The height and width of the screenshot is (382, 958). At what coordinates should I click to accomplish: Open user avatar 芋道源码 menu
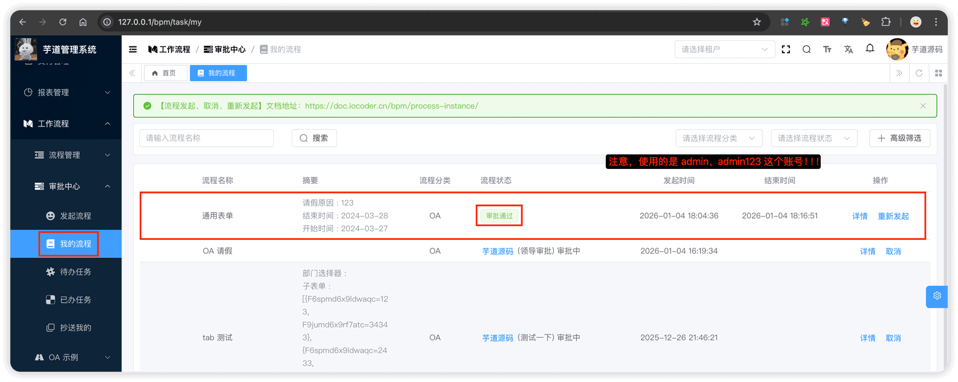tap(914, 49)
